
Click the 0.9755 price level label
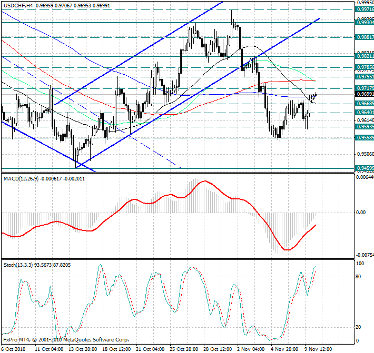click(365, 76)
